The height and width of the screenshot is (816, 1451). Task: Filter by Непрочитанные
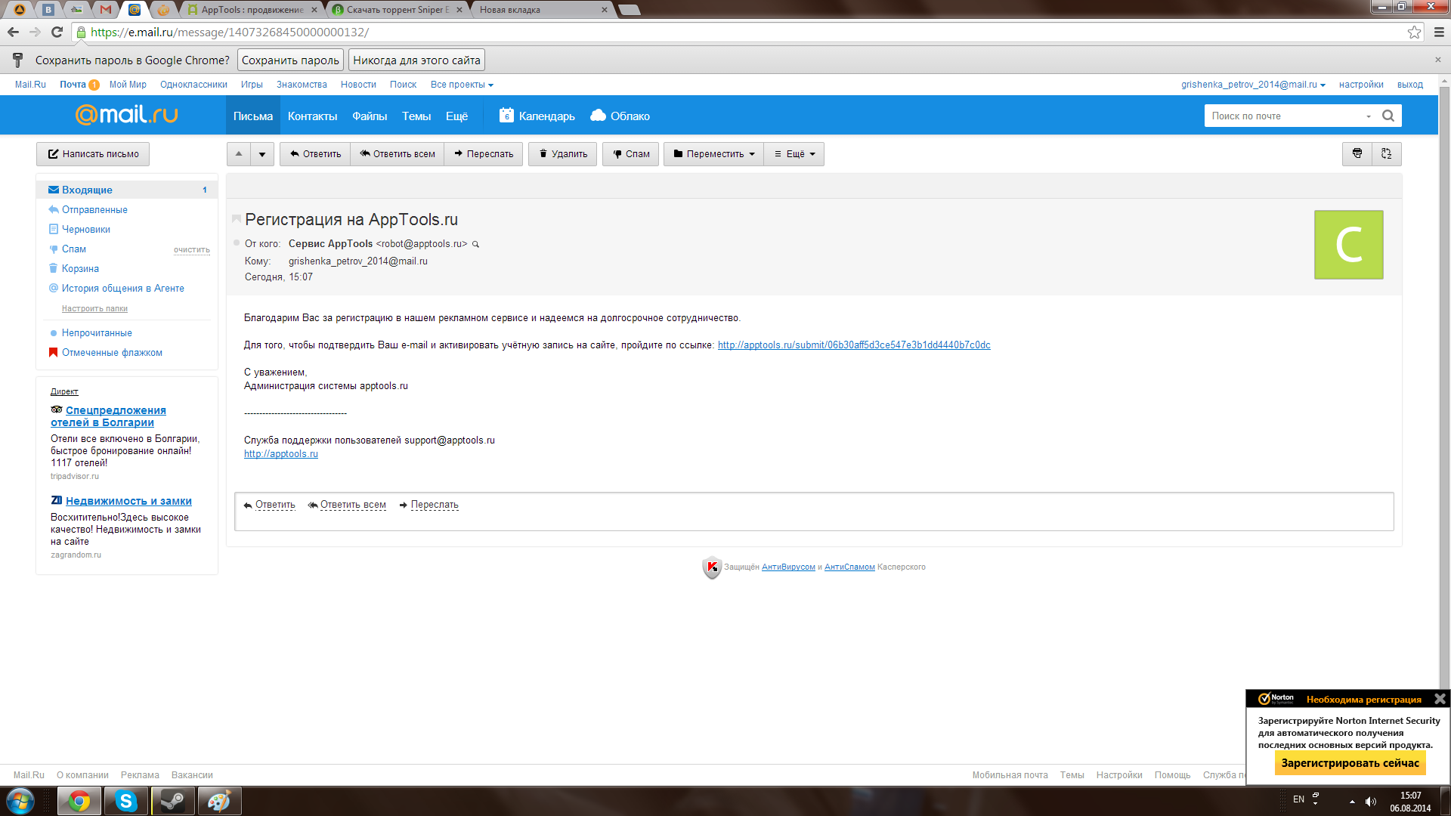click(97, 332)
